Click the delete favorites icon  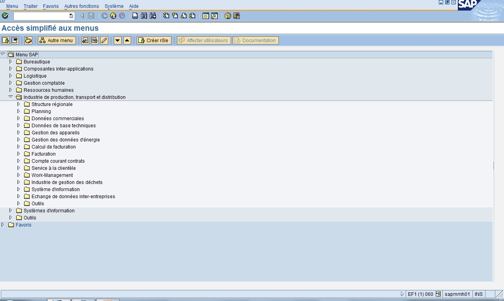[x=95, y=40]
